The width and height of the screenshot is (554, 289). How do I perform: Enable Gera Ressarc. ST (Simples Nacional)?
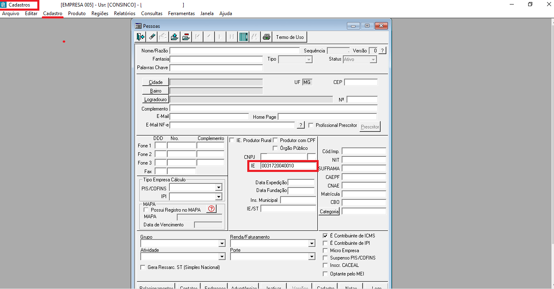coord(143,267)
